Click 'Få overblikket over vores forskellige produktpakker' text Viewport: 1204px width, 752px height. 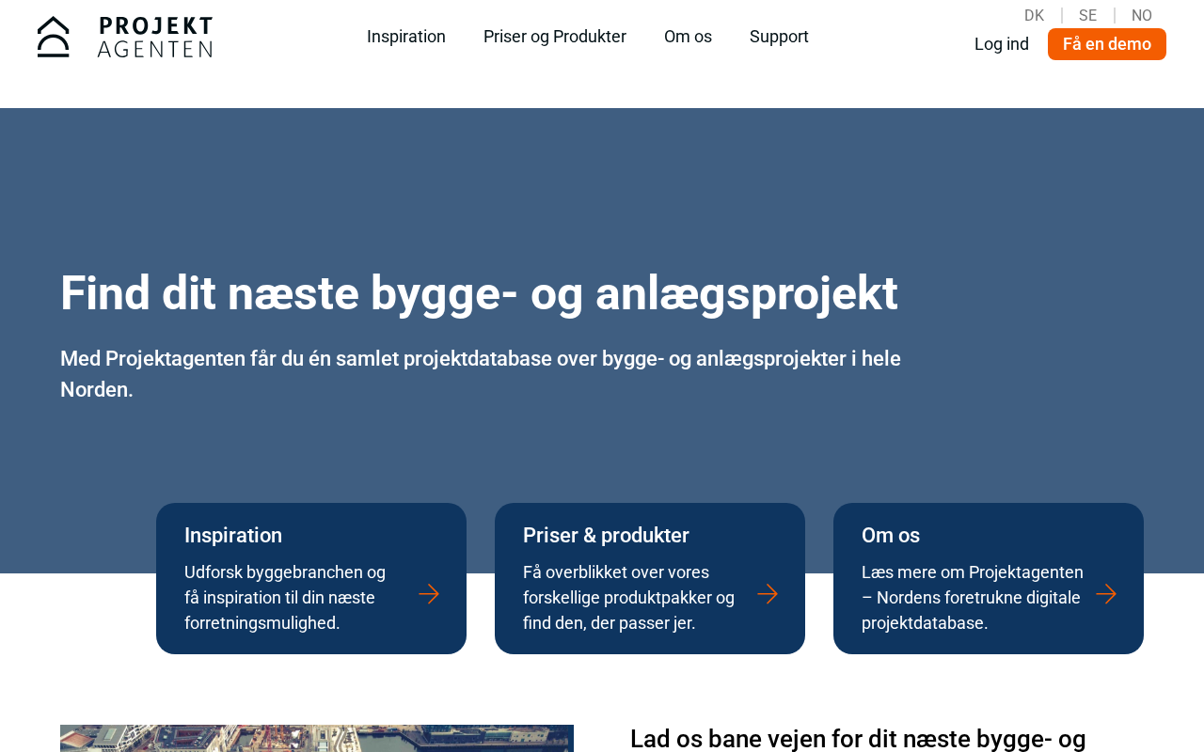pyautogui.click(x=628, y=598)
